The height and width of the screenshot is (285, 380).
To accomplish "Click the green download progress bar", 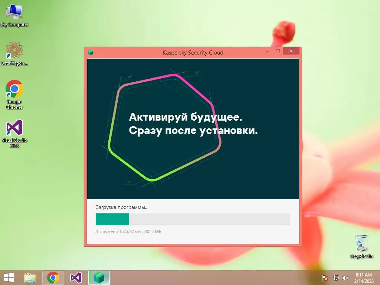I will (x=193, y=219).
